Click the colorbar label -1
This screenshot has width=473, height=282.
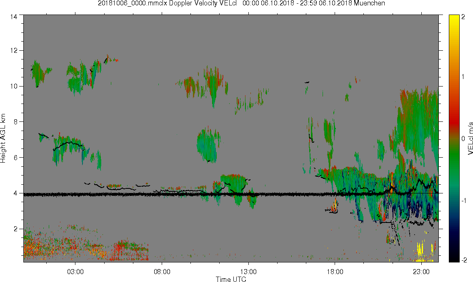(464, 200)
